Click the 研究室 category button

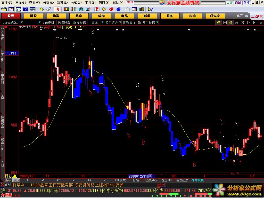pos(215,16)
